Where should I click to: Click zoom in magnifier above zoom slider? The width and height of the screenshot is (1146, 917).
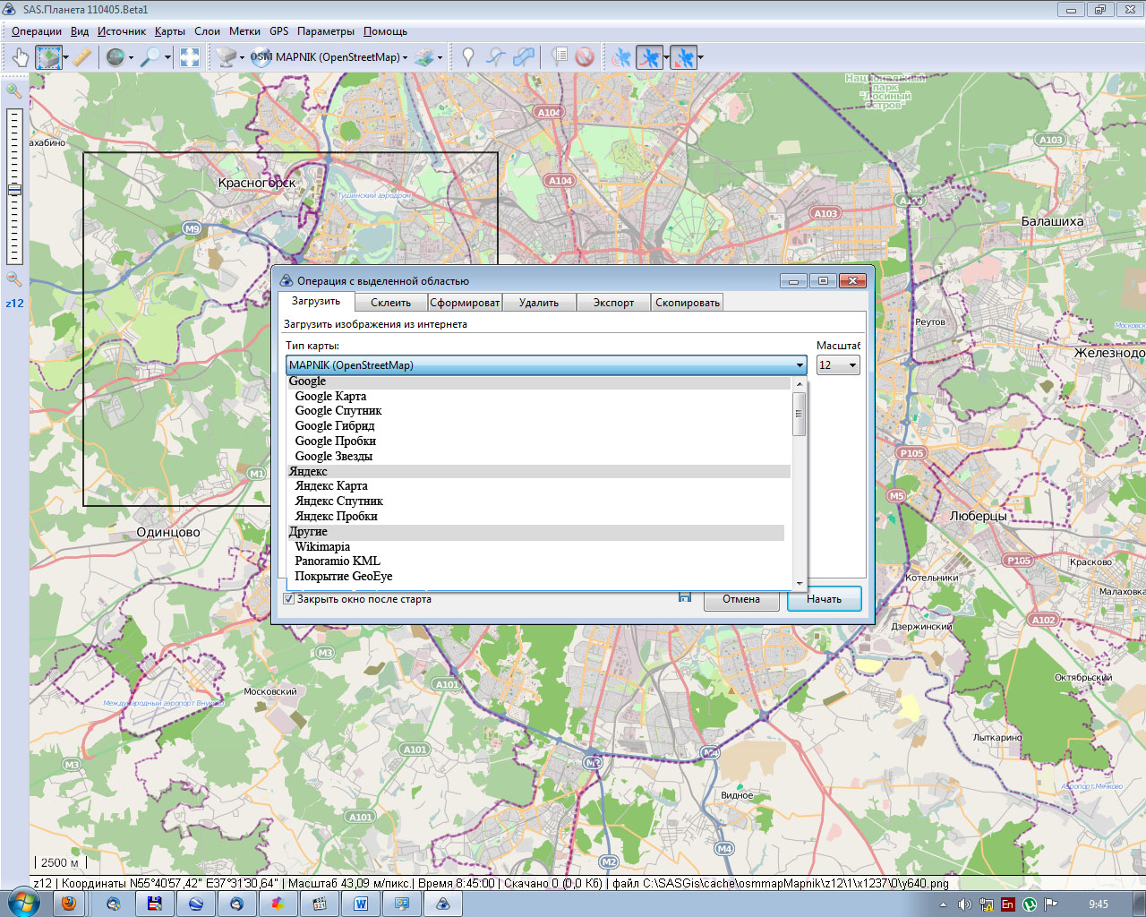pos(13,90)
